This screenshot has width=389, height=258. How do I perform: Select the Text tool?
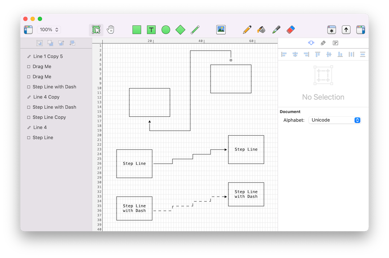click(151, 30)
